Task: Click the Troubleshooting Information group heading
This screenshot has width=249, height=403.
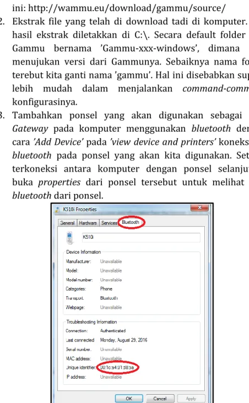Action: point(91,322)
